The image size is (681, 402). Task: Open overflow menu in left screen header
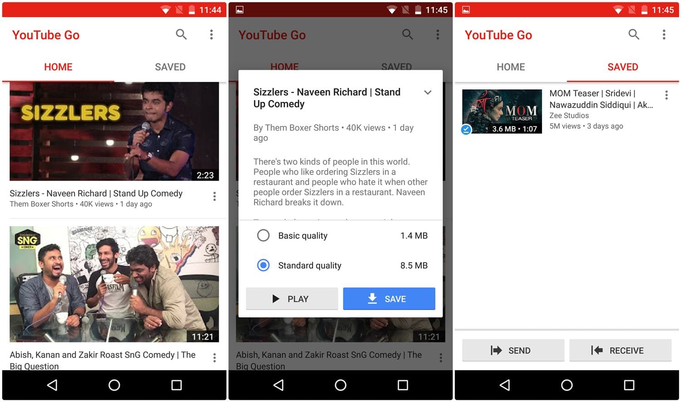[211, 35]
